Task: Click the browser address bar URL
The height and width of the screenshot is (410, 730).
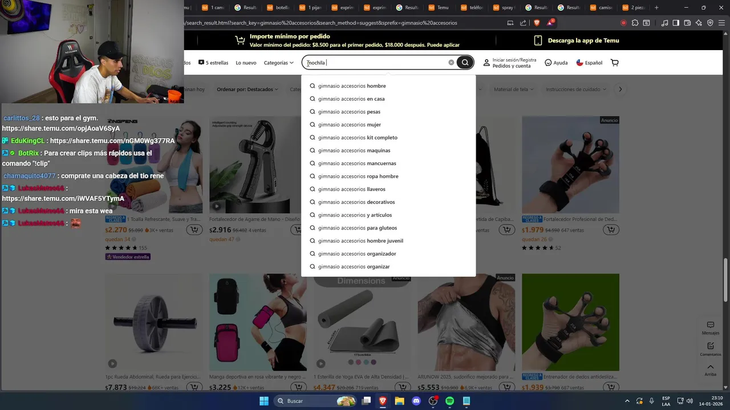Action: point(321,23)
